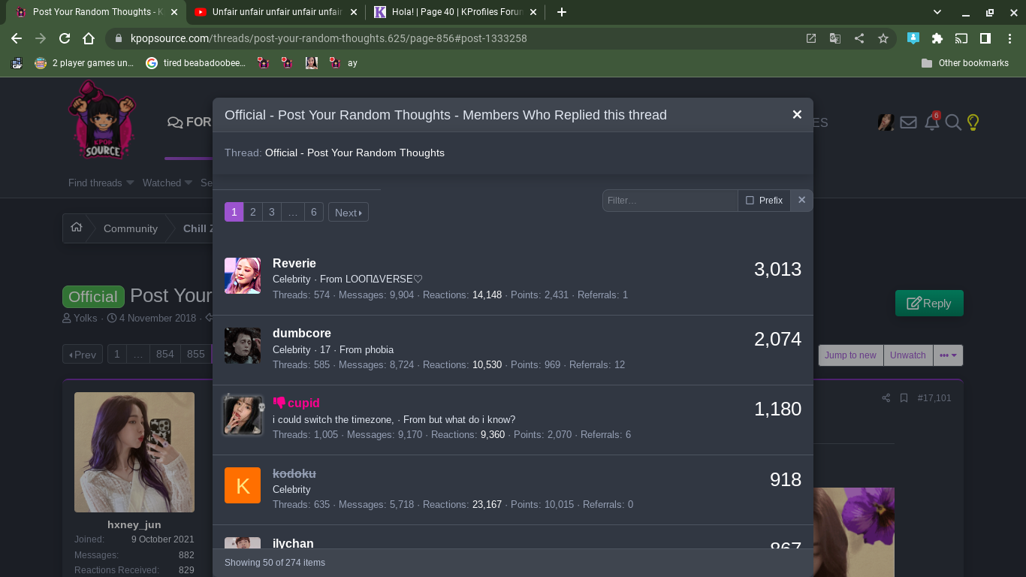Close the Members Who Replied dialog
Image resolution: width=1026 pixels, height=577 pixels.
797,115
